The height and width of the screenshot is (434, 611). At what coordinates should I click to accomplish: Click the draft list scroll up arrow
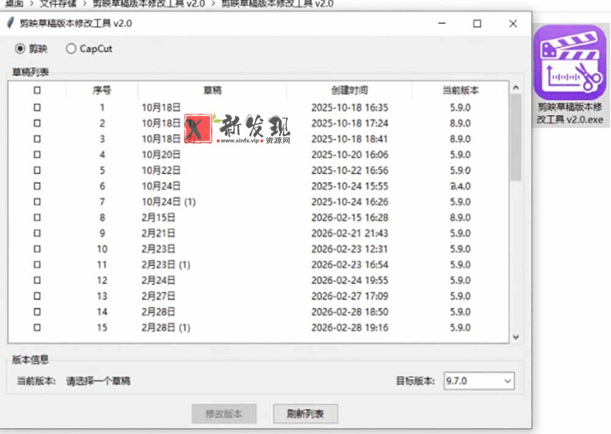516,87
